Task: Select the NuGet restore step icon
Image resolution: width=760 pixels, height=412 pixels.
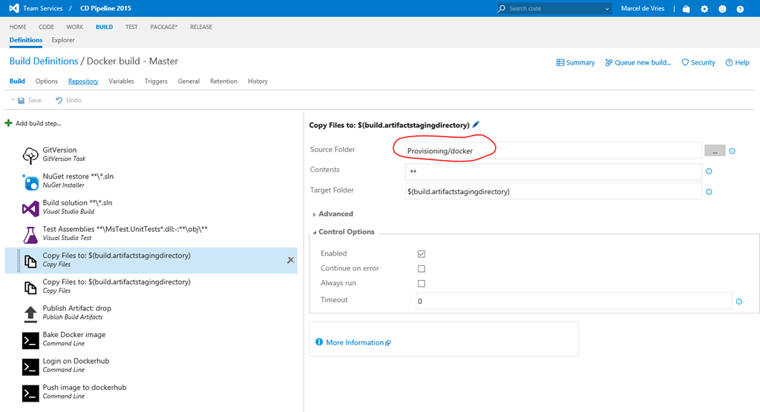Action: pyautogui.click(x=30, y=182)
